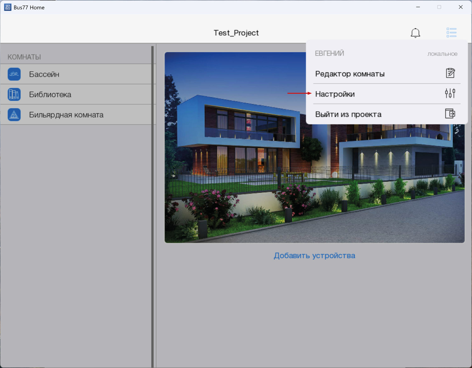Minimize the Bus77 Home window
This screenshot has width=472, height=368.
tap(418, 7)
